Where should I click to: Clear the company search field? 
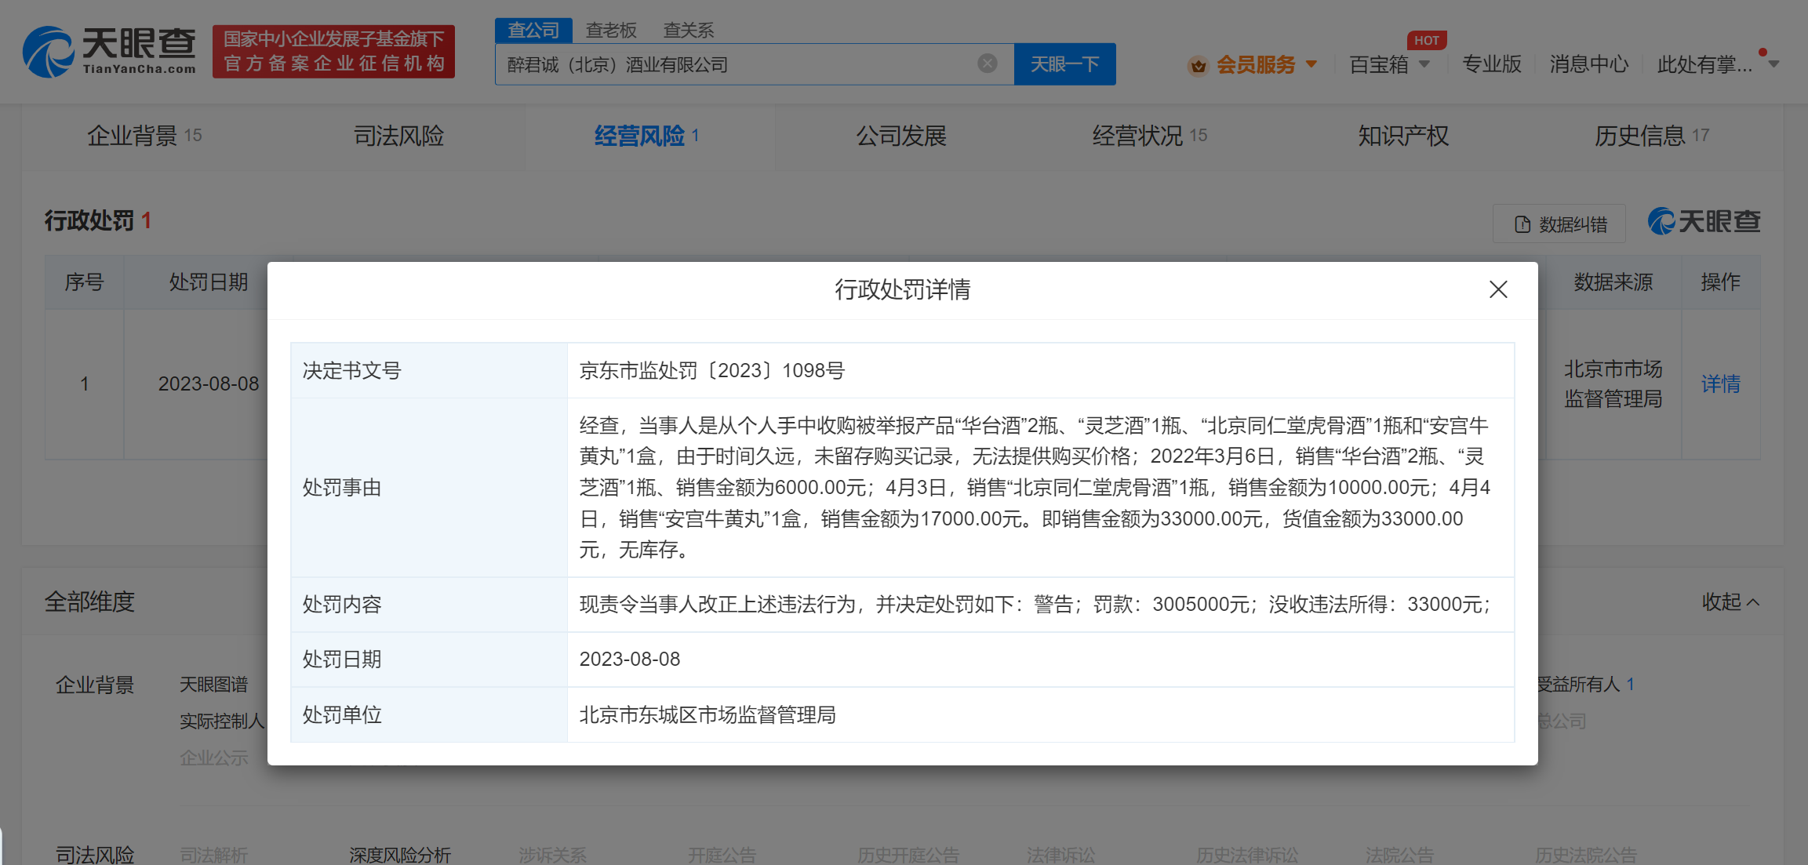987,64
